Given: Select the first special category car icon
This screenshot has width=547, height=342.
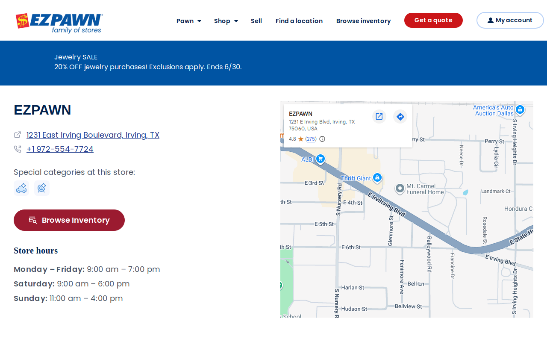Looking at the screenshot, I should tap(21, 188).
